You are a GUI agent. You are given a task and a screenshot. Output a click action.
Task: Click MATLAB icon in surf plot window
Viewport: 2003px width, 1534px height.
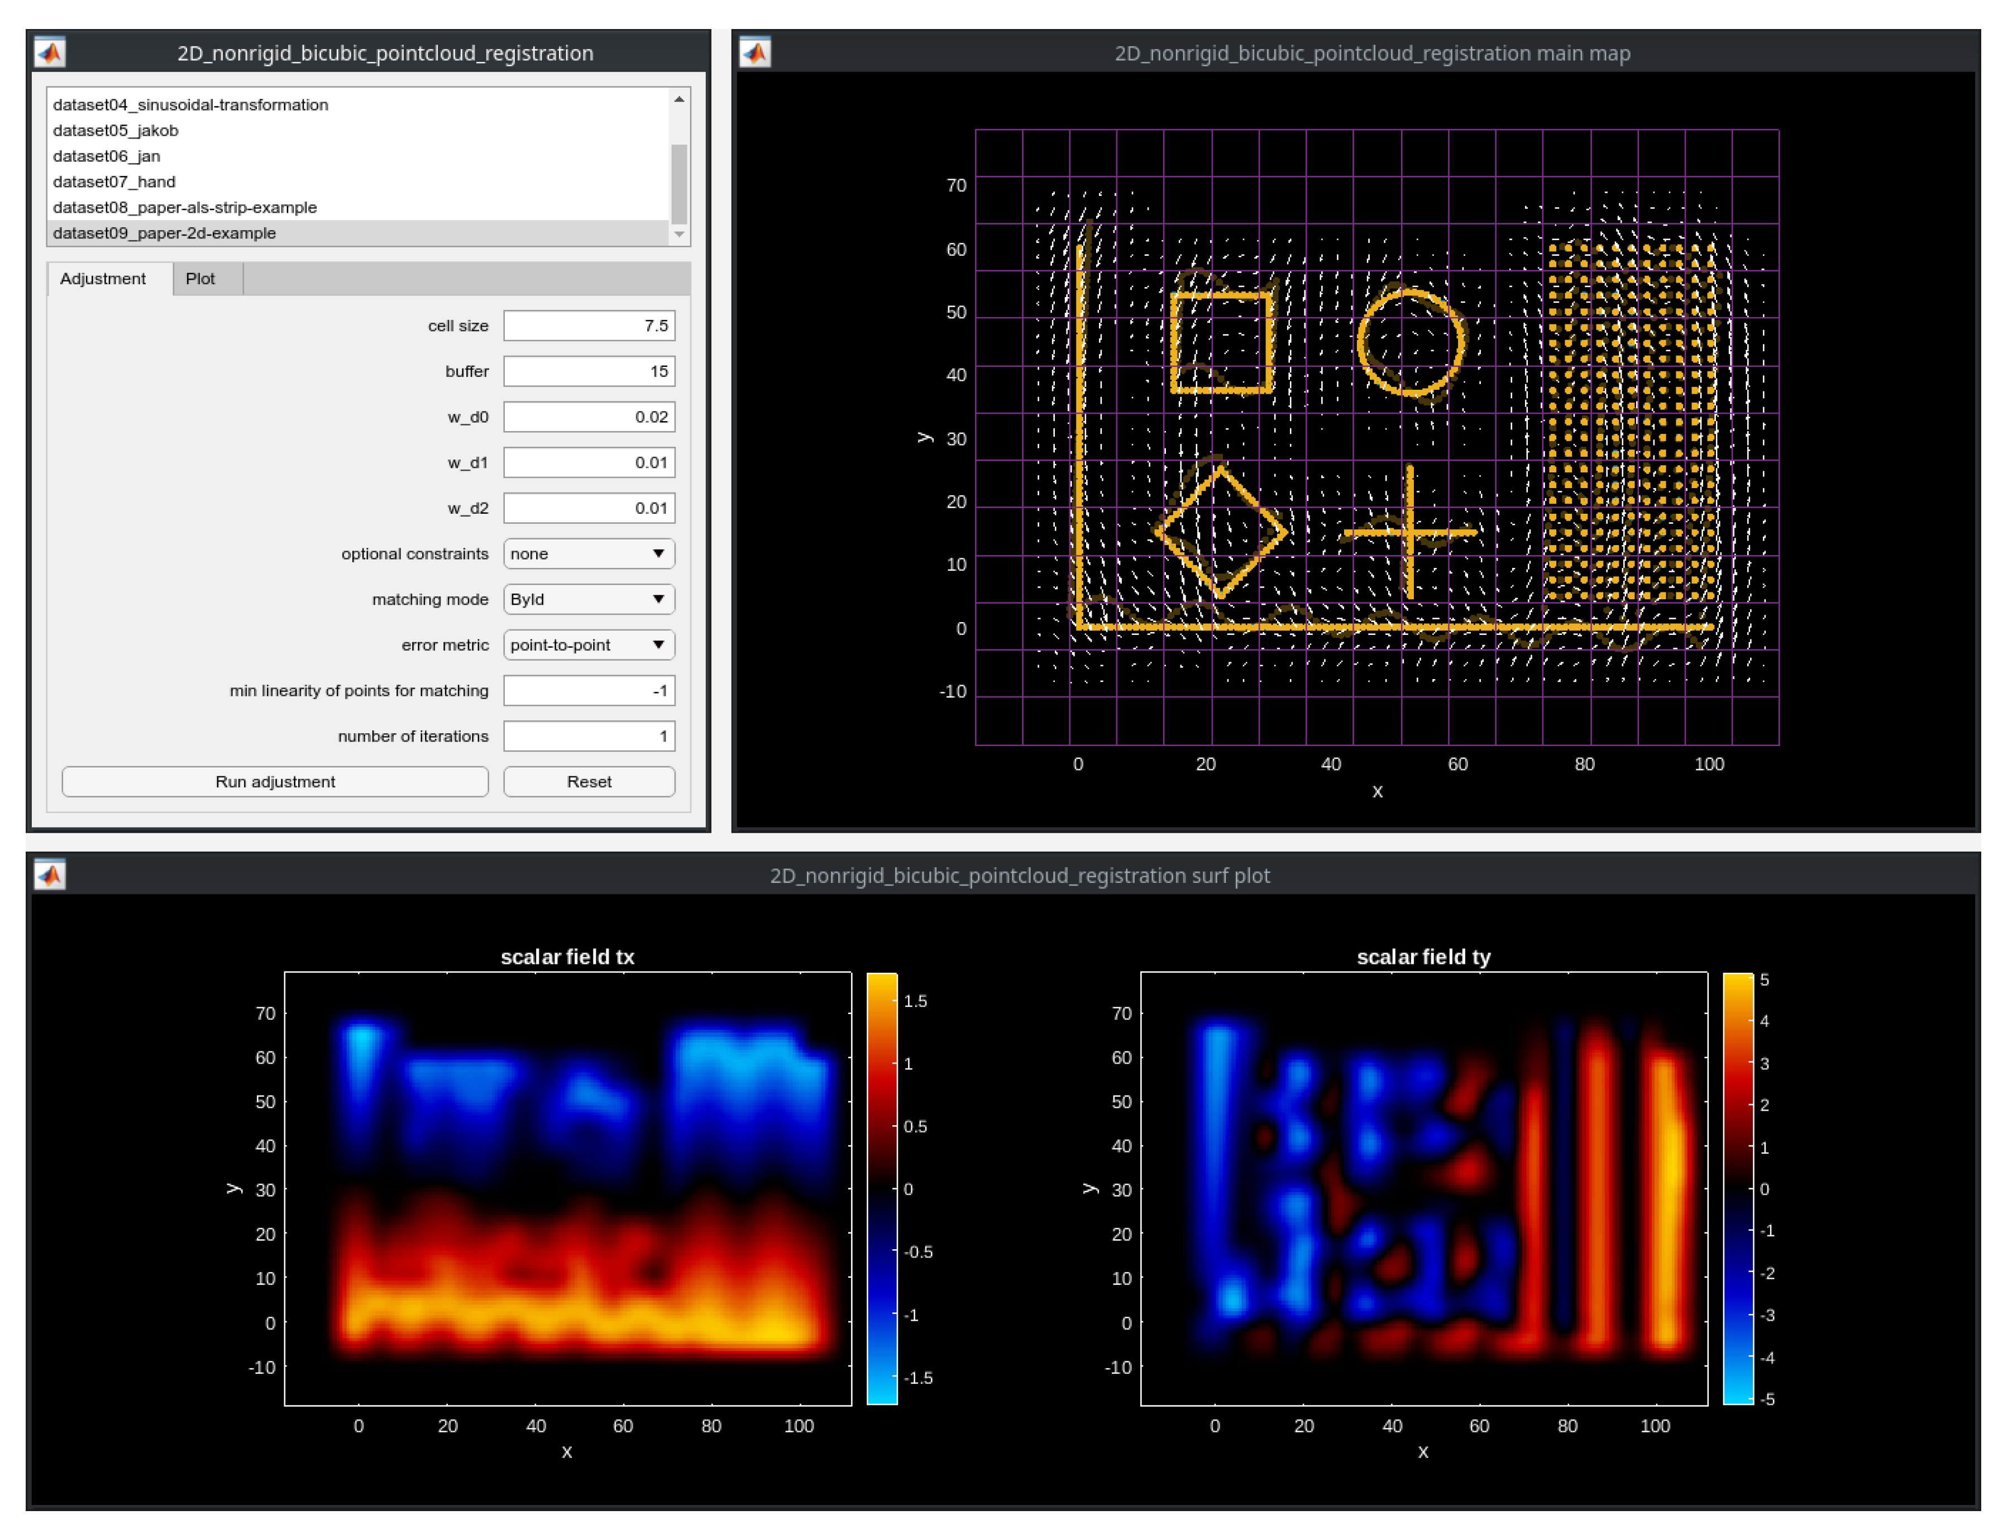[49, 874]
